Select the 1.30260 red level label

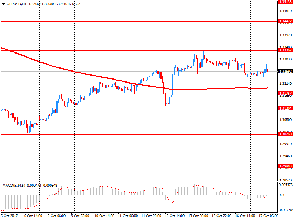pyautogui.click(x=285, y=134)
